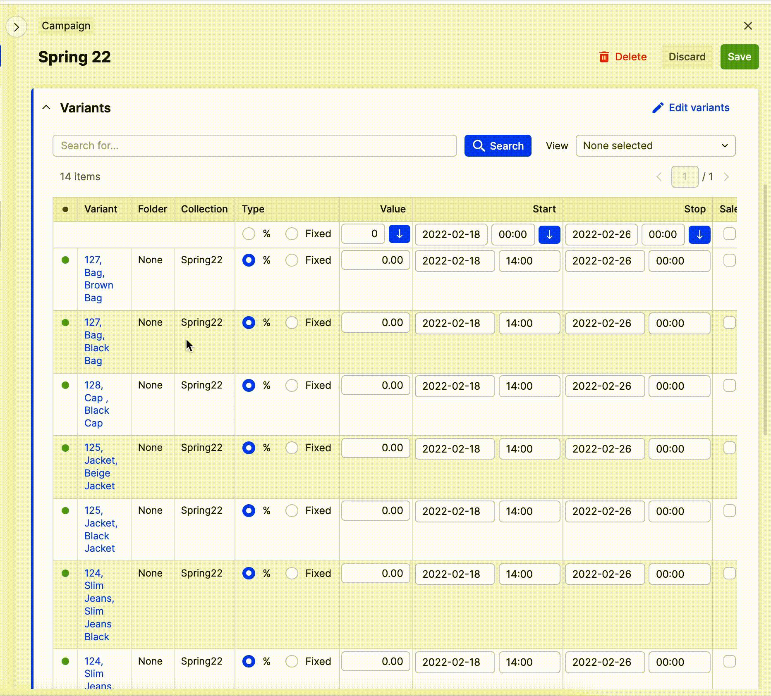Go to next page arrow
The image size is (771, 696).
click(726, 177)
